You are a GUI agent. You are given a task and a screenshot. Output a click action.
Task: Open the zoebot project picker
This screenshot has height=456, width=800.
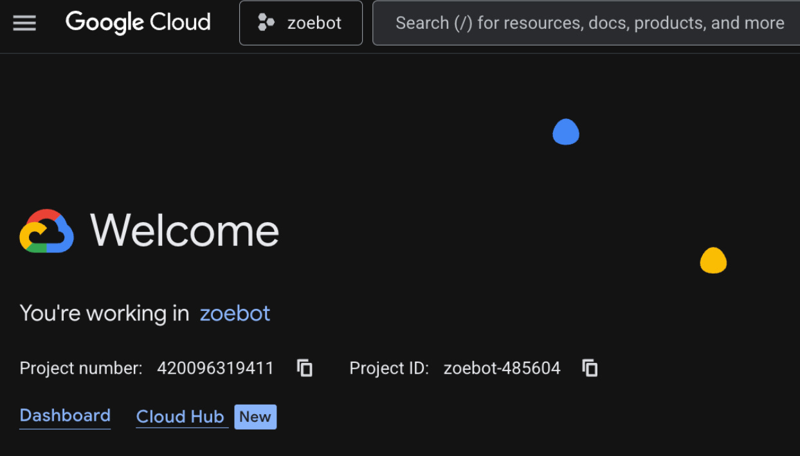[x=301, y=23]
